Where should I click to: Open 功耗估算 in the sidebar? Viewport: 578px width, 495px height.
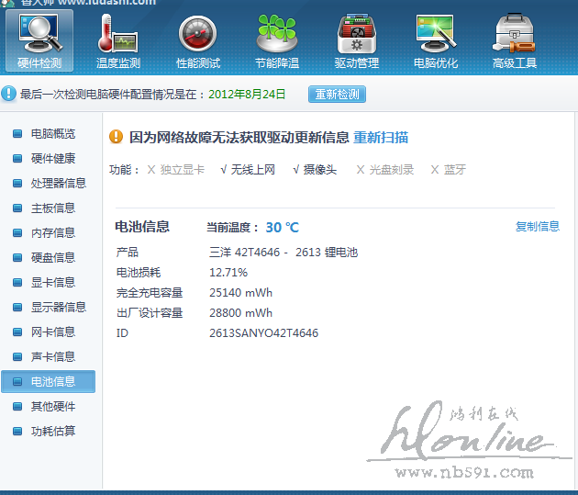52,431
